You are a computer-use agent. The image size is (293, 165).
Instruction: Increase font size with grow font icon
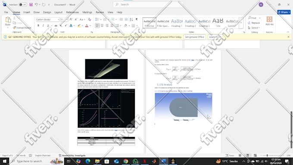coord(71,19)
